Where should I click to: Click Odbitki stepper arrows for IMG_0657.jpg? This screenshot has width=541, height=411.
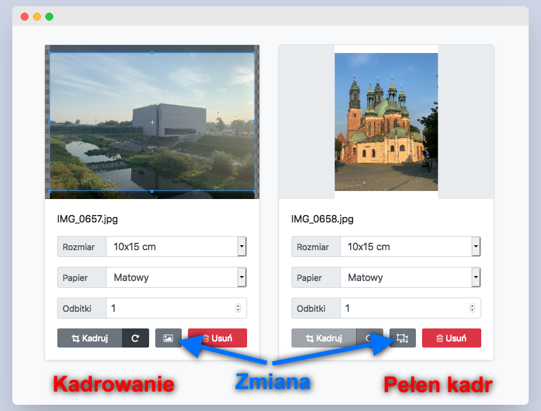click(238, 308)
